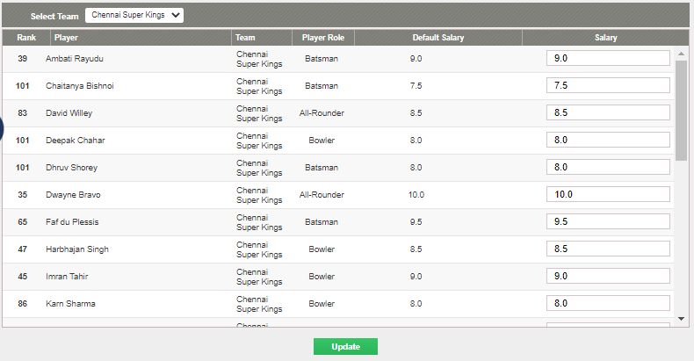Click the Player Role column header

click(x=323, y=38)
